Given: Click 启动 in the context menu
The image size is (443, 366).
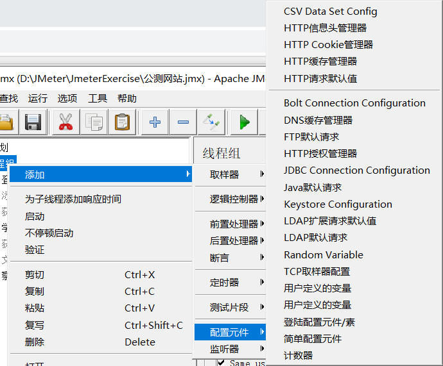Looking at the screenshot, I should (x=101, y=216).
